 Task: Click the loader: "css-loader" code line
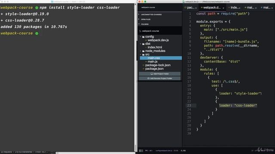pos(238,106)
